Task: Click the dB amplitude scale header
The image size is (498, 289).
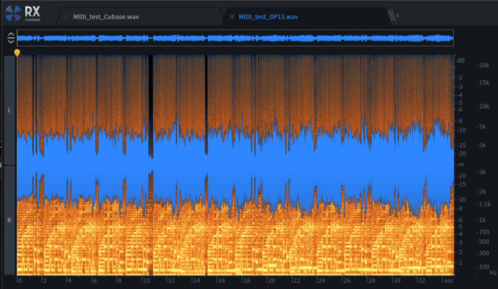Action: coord(461,60)
